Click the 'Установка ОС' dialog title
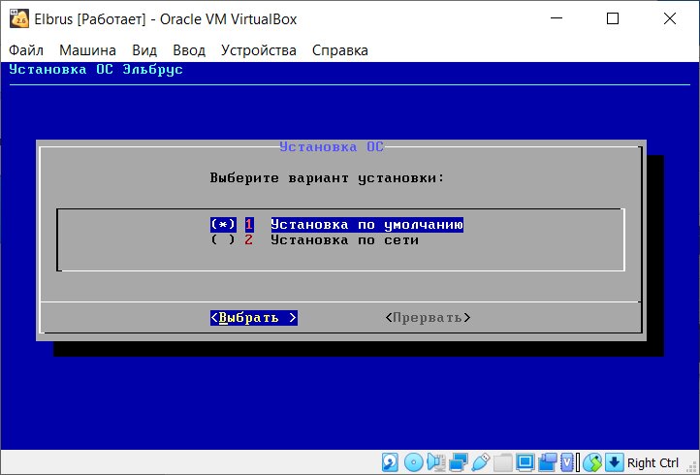700x475 pixels. point(332,147)
